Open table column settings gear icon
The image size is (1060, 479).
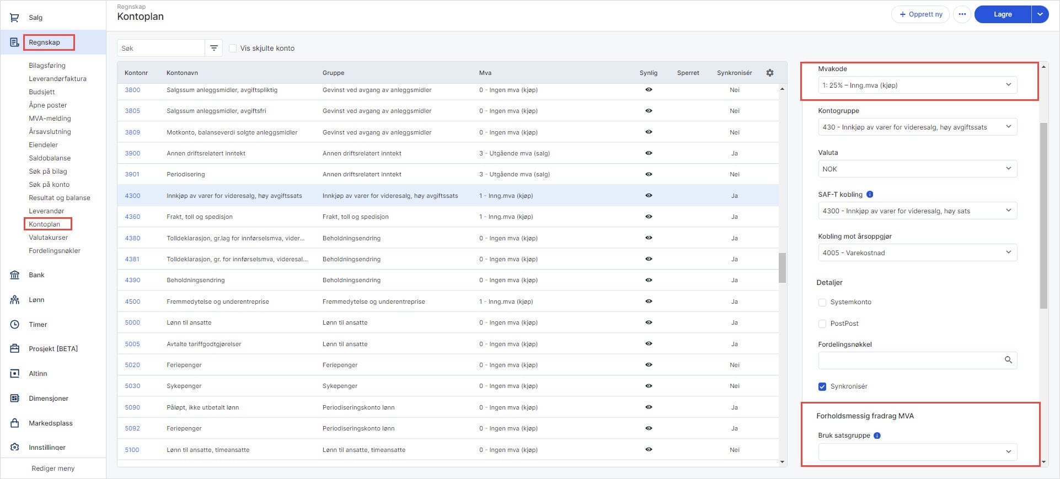(770, 73)
